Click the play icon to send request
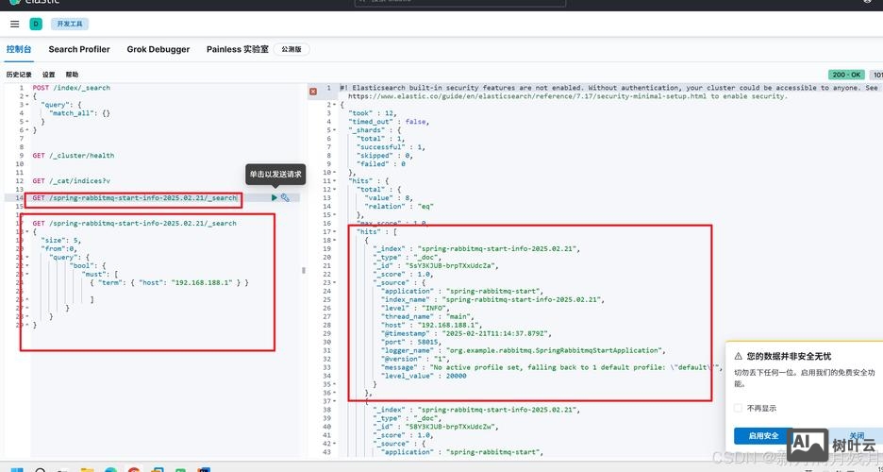This screenshot has width=883, height=472. click(275, 198)
